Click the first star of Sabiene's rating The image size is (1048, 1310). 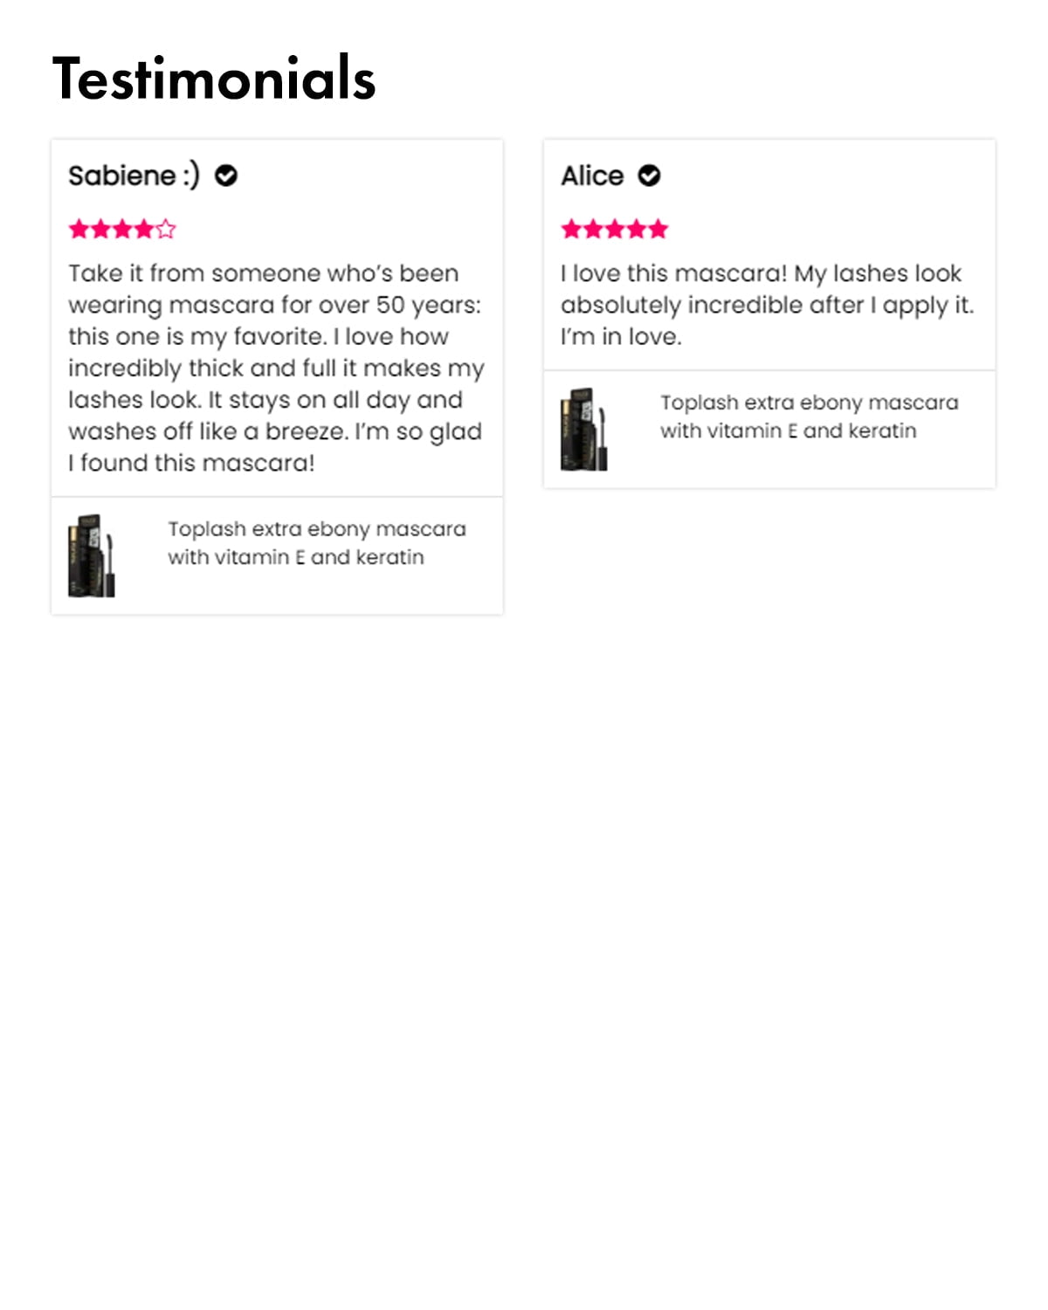click(79, 230)
